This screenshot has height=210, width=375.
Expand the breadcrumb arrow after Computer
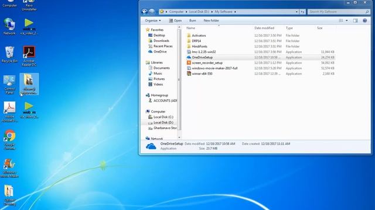click(x=186, y=12)
